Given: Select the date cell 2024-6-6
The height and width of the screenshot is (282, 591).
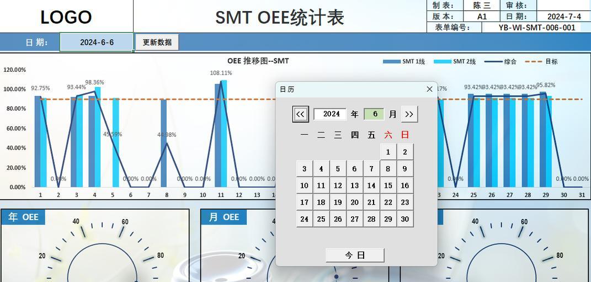Looking at the screenshot, I should tap(97, 42).
